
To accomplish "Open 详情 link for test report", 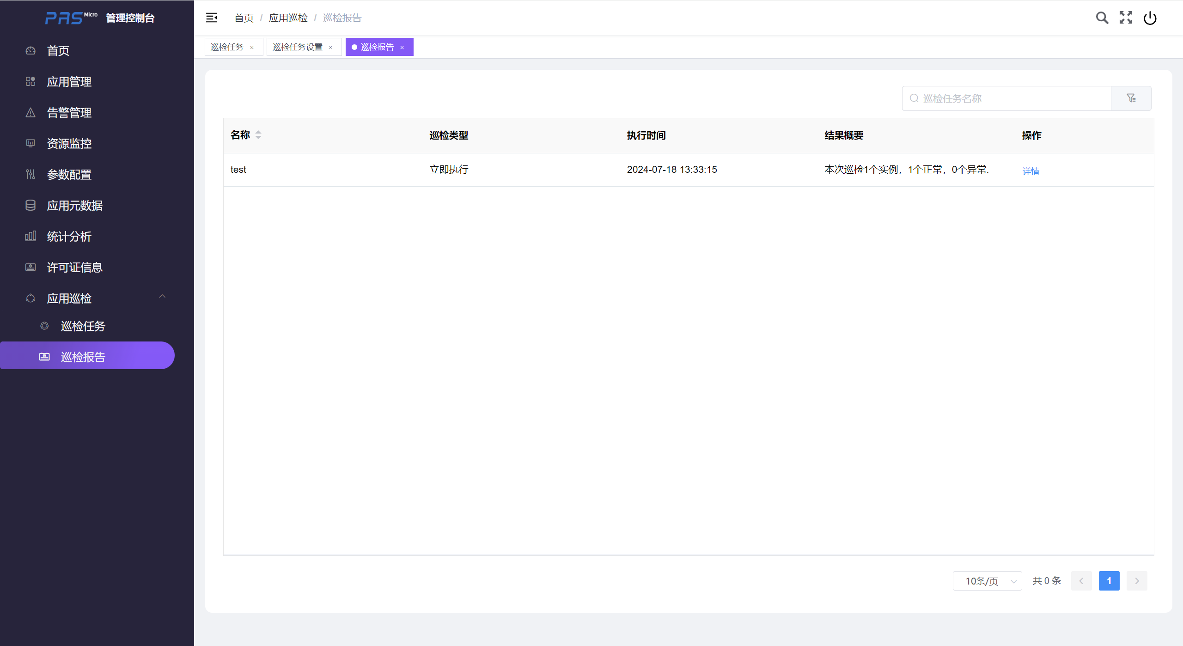I will click(x=1031, y=171).
